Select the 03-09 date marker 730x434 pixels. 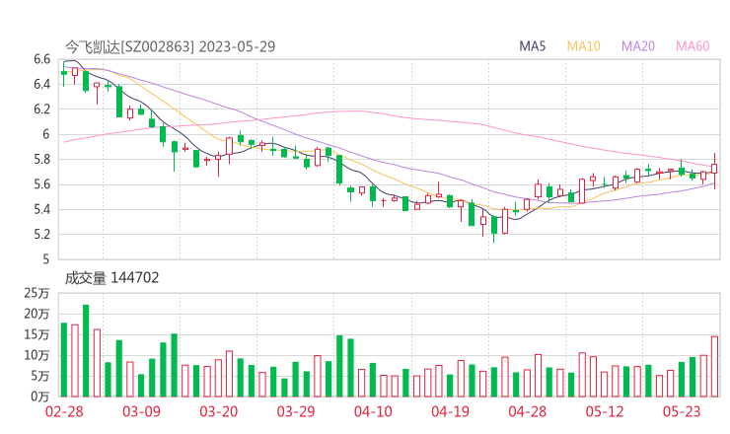tap(140, 411)
